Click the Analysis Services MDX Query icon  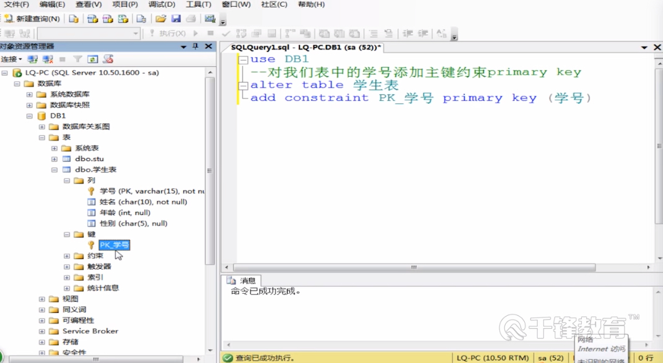click(x=92, y=19)
